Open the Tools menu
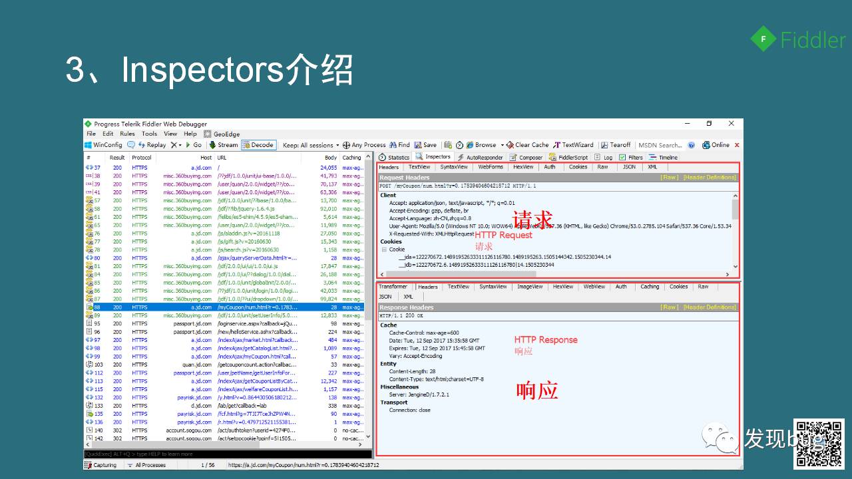Viewport: 852px width, 479px height. pos(149,134)
